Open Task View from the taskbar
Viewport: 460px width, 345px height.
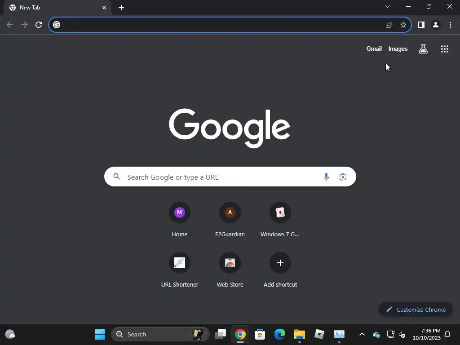(x=221, y=334)
